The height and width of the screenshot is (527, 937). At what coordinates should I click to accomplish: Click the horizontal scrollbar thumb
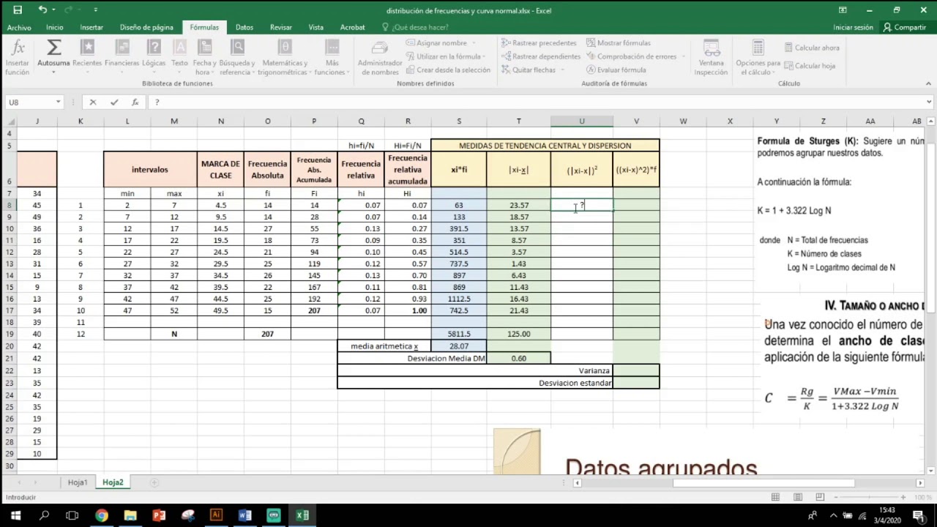764,482
